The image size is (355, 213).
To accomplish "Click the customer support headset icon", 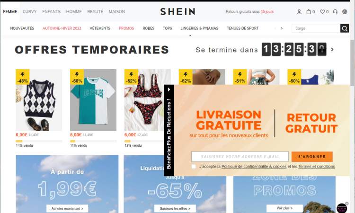I will [x=335, y=12].
